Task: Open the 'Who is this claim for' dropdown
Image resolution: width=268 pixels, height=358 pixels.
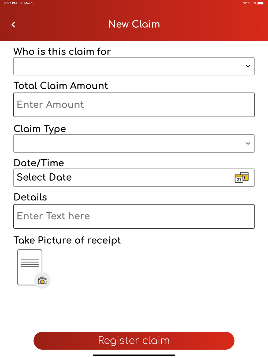Action: pyautogui.click(x=134, y=66)
